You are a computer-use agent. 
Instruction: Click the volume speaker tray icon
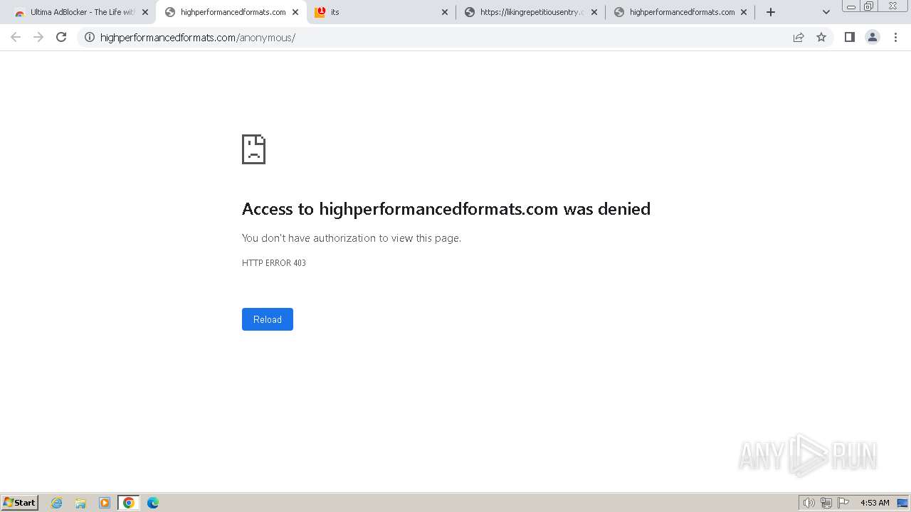[809, 503]
